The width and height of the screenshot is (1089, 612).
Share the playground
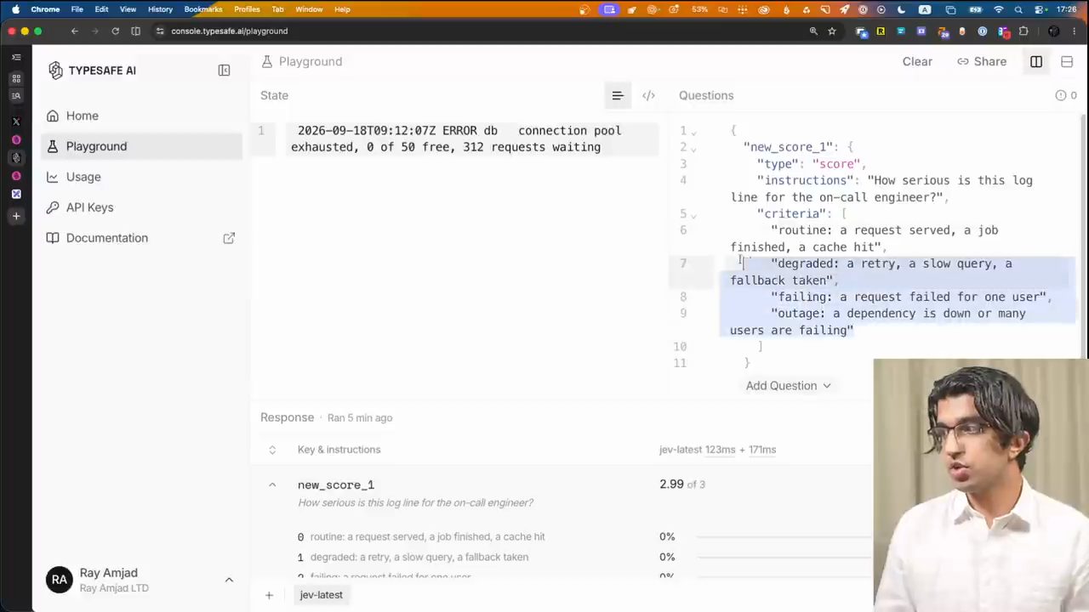[982, 61]
